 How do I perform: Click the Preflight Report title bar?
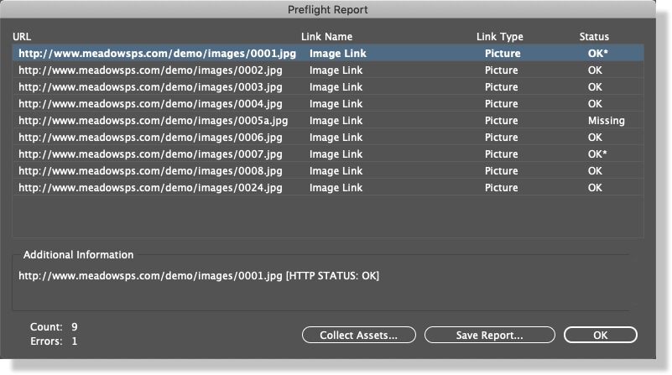point(336,10)
